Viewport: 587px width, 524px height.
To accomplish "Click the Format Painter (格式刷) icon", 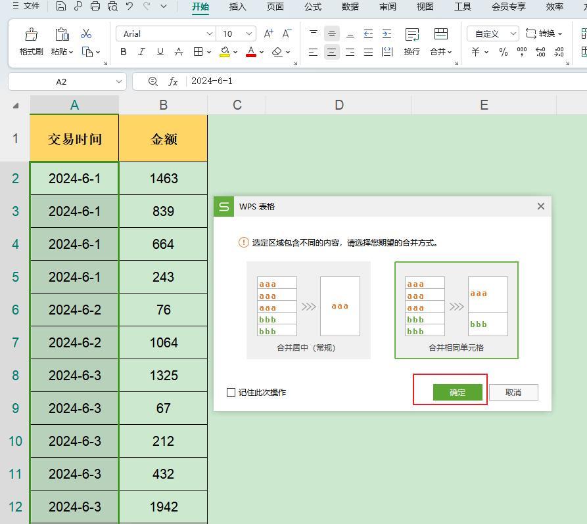I will coord(31,34).
